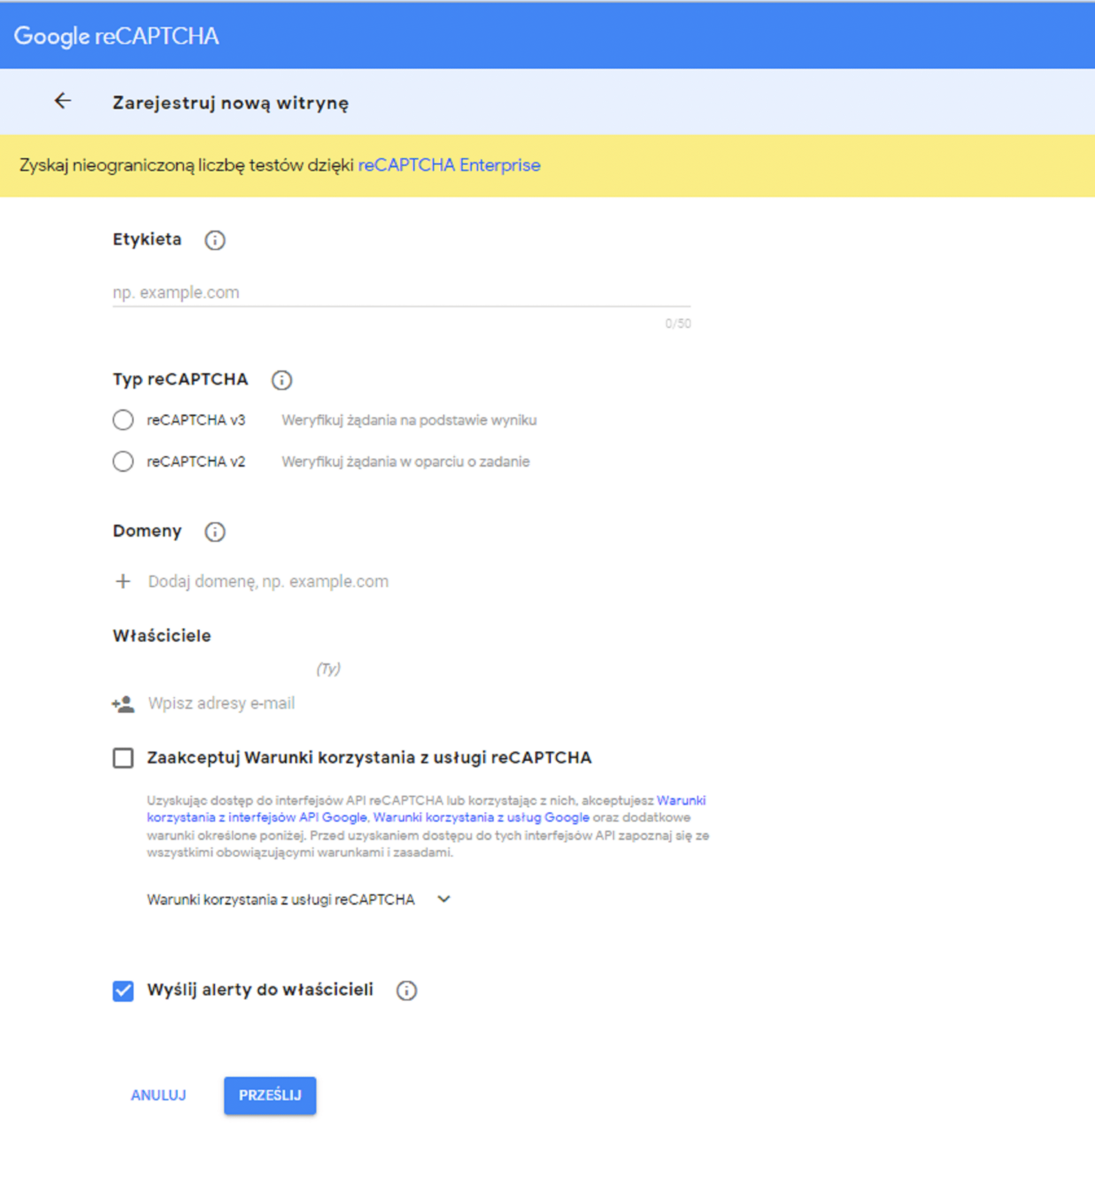Focus the Etykieta input field
The height and width of the screenshot is (1200, 1095).
point(402,293)
